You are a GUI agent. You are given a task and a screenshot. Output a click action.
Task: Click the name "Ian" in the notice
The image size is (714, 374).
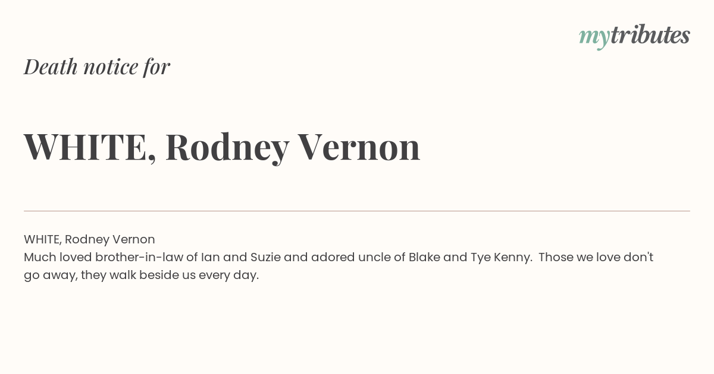(x=210, y=257)
